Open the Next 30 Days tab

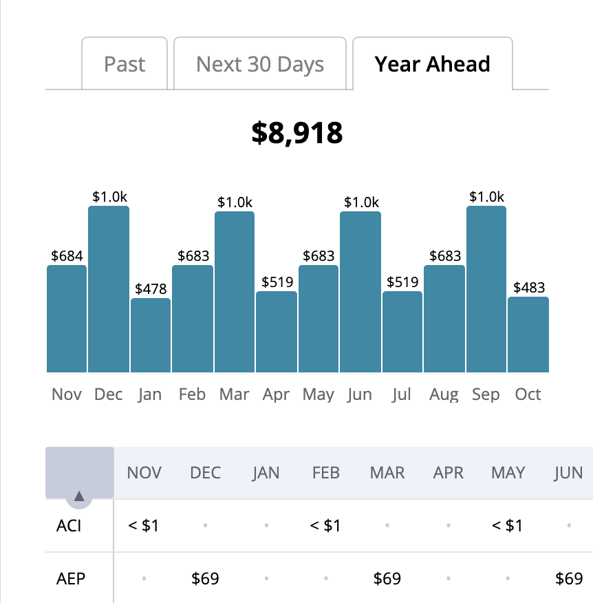(x=259, y=64)
